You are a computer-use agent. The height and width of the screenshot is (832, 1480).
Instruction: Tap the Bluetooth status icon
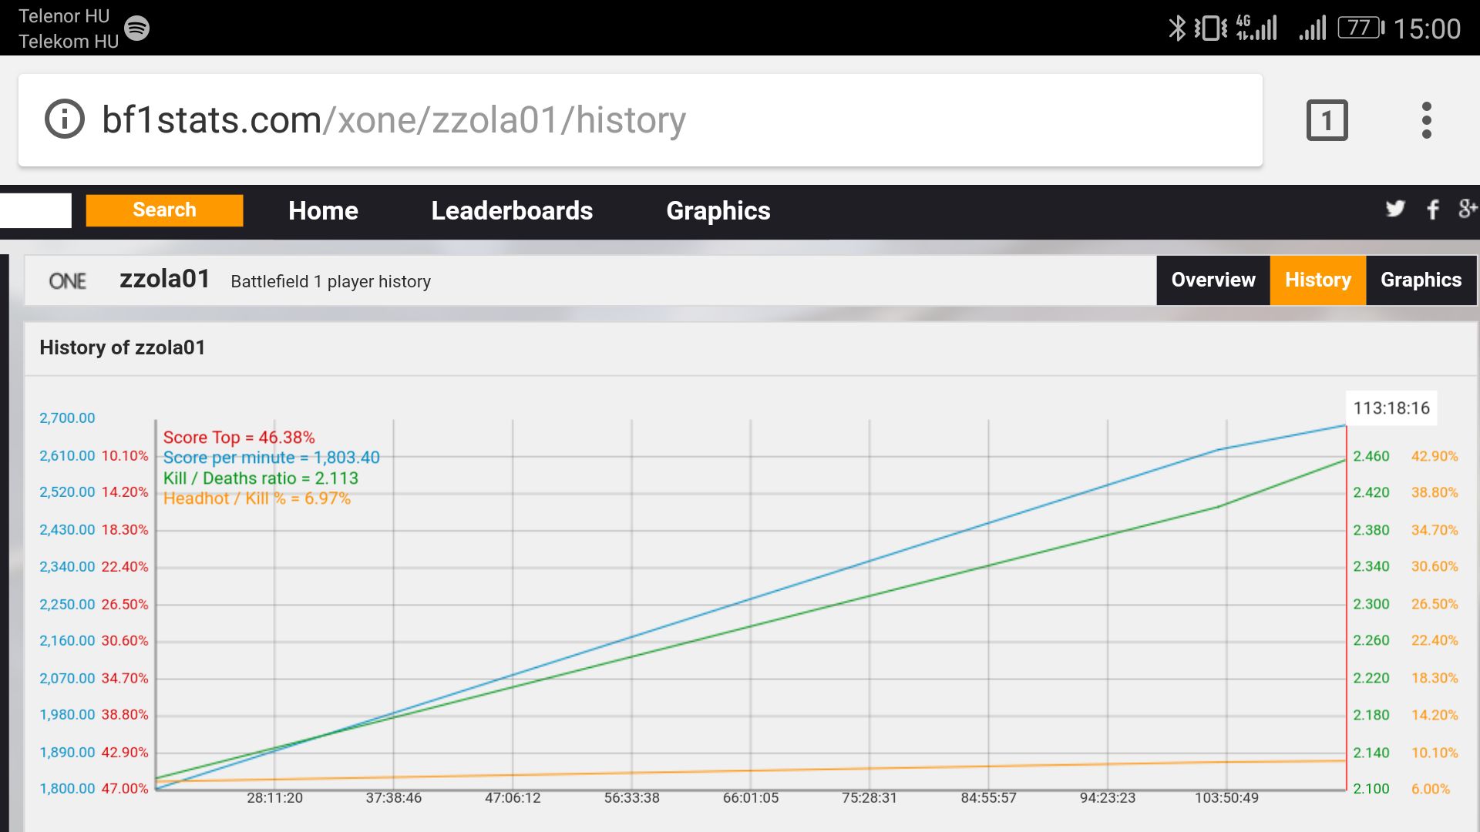pos(1176,29)
